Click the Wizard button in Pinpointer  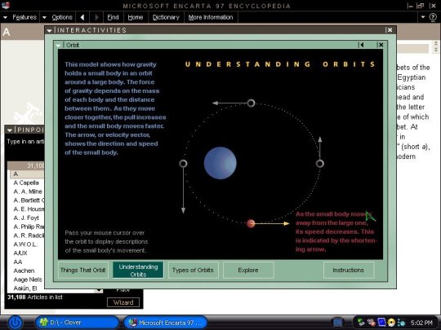[x=123, y=302]
